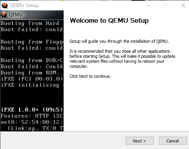
Task: Click the "Booting from DVD/C" console line
Action: click(32, 60)
